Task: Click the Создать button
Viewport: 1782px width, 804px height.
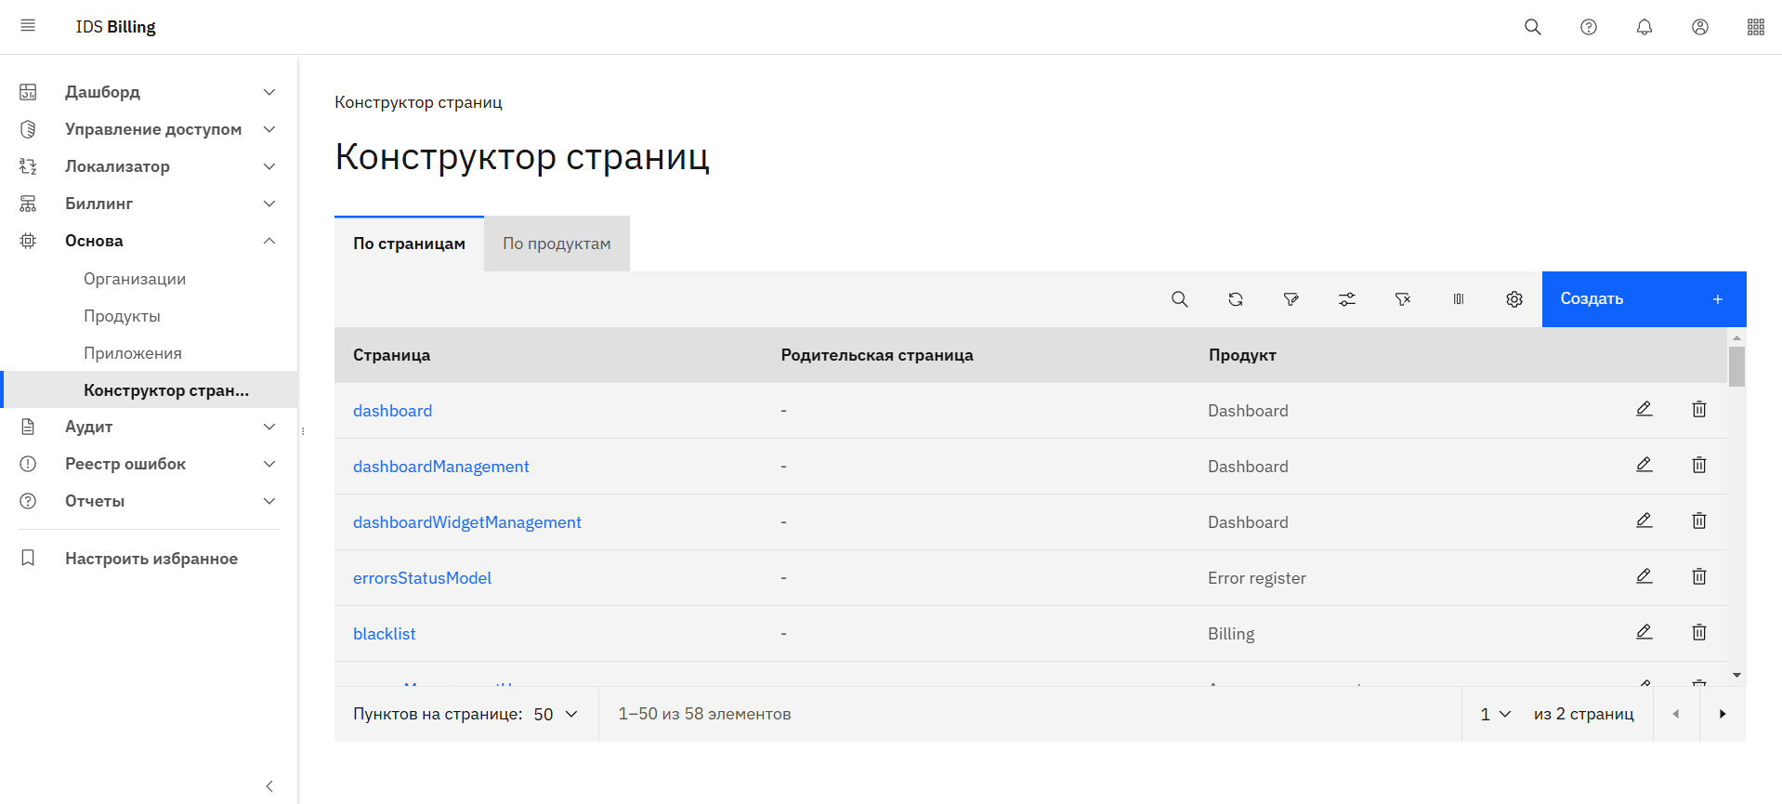Action: pos(1643,299)
